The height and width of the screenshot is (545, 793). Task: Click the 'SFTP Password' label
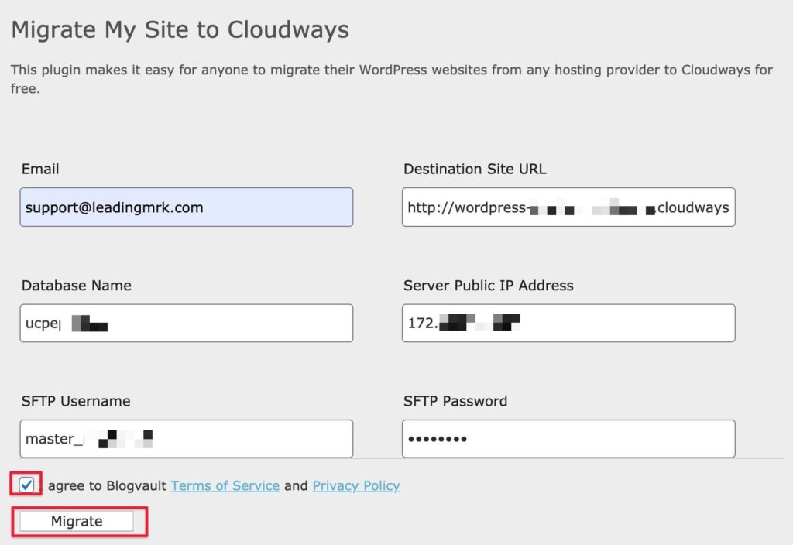pos(455,402)
